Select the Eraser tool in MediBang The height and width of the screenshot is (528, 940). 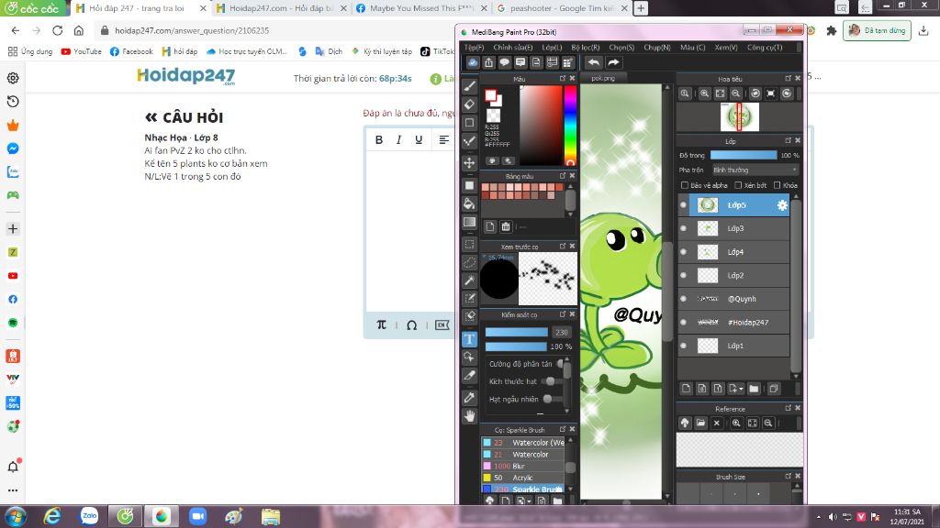pos(470,104)
